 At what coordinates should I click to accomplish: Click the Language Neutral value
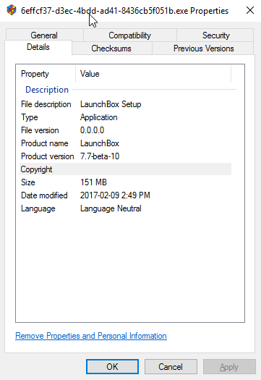tap(111, 208)
